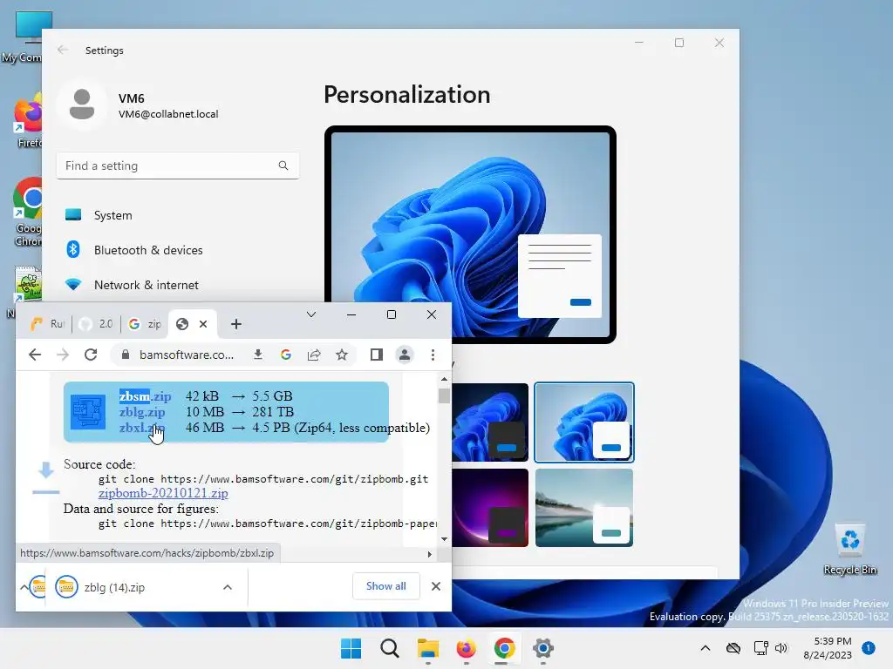893x669 pixels.
Task: Go forward in Chrome browser
Action: (63, 355)
